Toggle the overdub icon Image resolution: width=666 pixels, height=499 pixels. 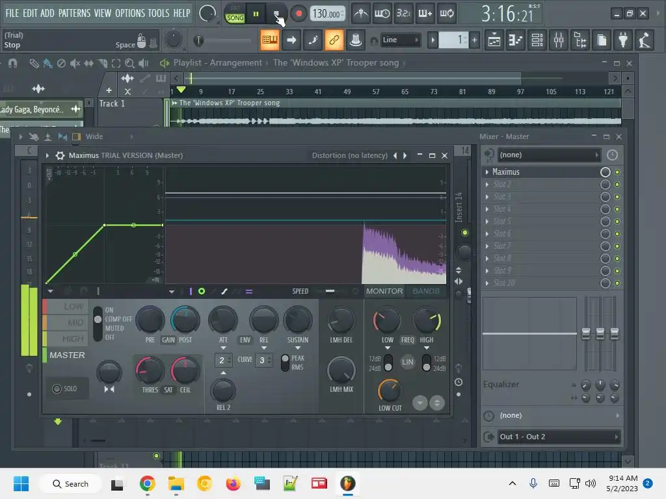click(x=425, y=14)
